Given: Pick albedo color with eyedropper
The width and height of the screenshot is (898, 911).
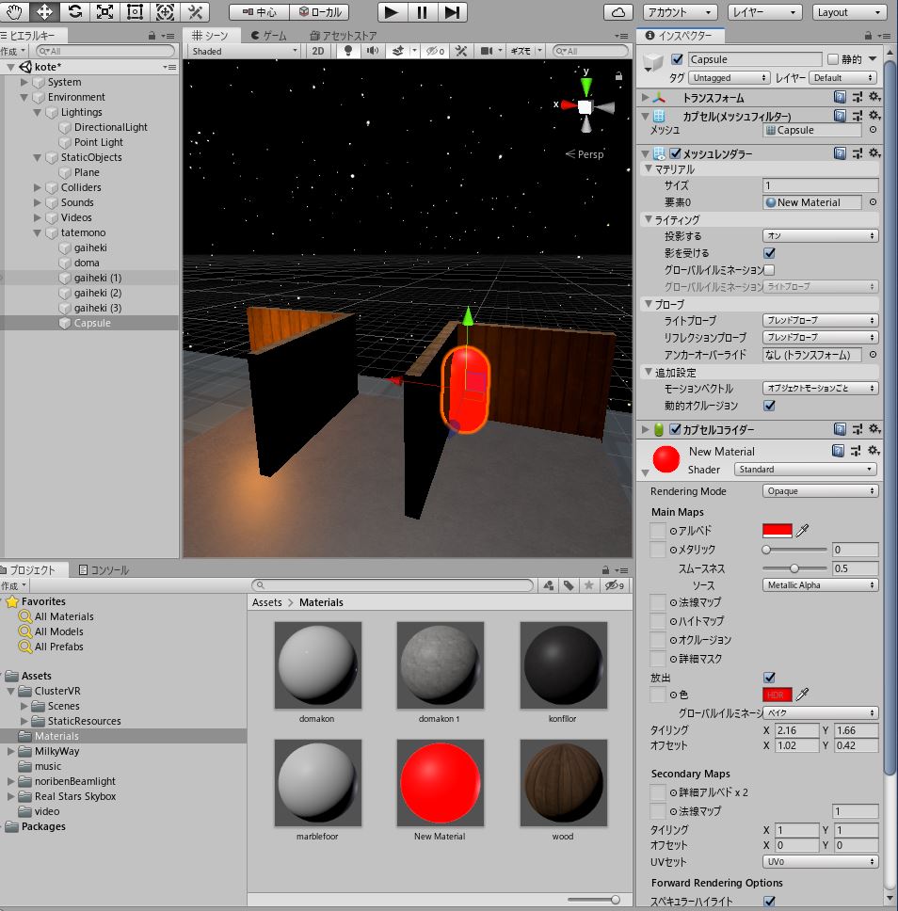Looking at the screenshot, I should [x=803, y=530].
